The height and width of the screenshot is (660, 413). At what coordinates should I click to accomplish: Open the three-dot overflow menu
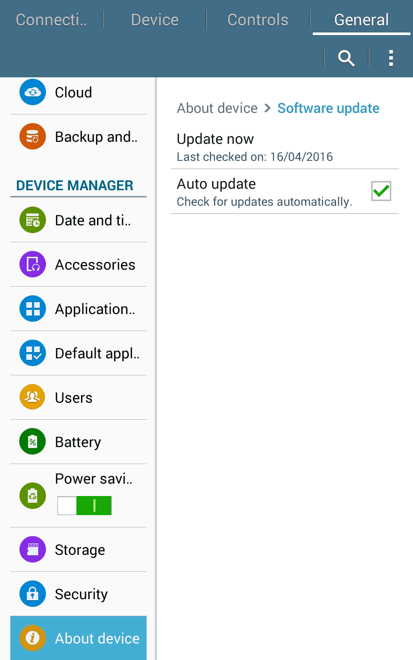click(x=391, y=58)
